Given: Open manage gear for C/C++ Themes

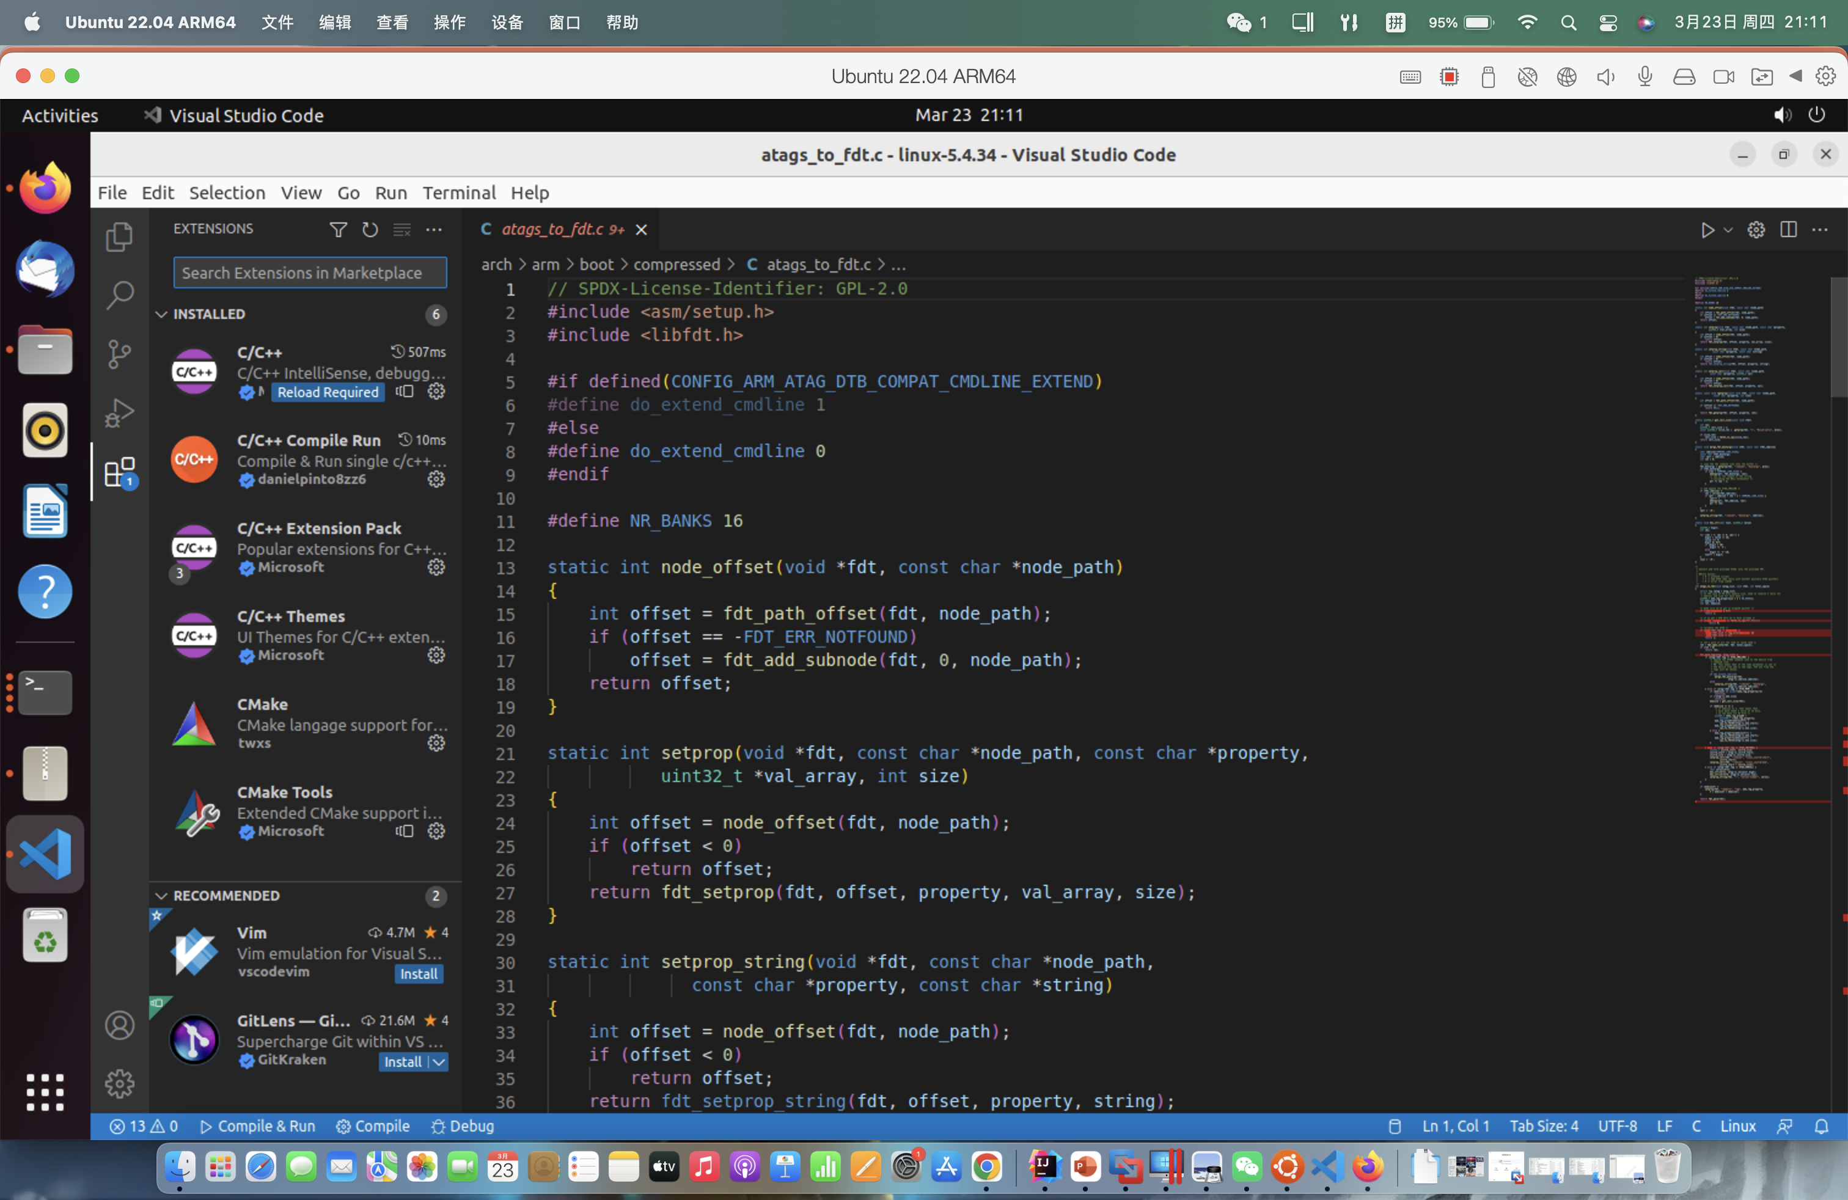Looking at the screenshot, I should pyautogui.click(x=436, y=655).
